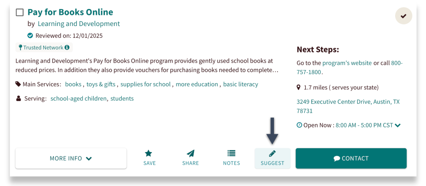Click the Suggest pencil icon
The height and width of the screenshot is (186, 426).
point(272,154)
